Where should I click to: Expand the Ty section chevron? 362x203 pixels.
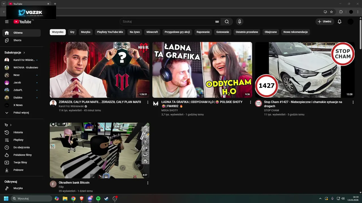pos(11,125)
